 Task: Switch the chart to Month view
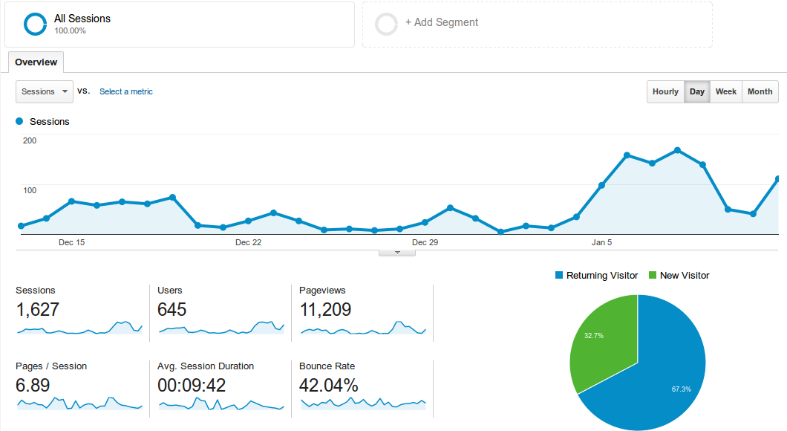click(x=760, y=91)
